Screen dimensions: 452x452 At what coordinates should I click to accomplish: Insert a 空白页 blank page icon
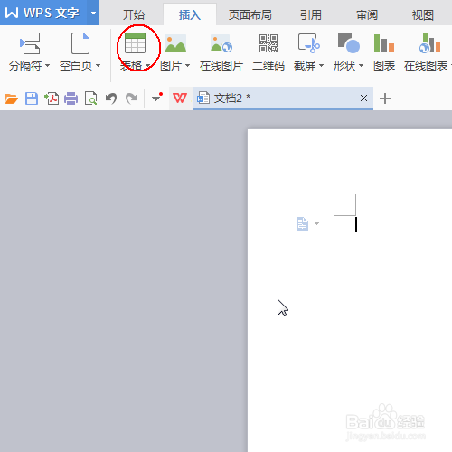click(x=80, y=43)
